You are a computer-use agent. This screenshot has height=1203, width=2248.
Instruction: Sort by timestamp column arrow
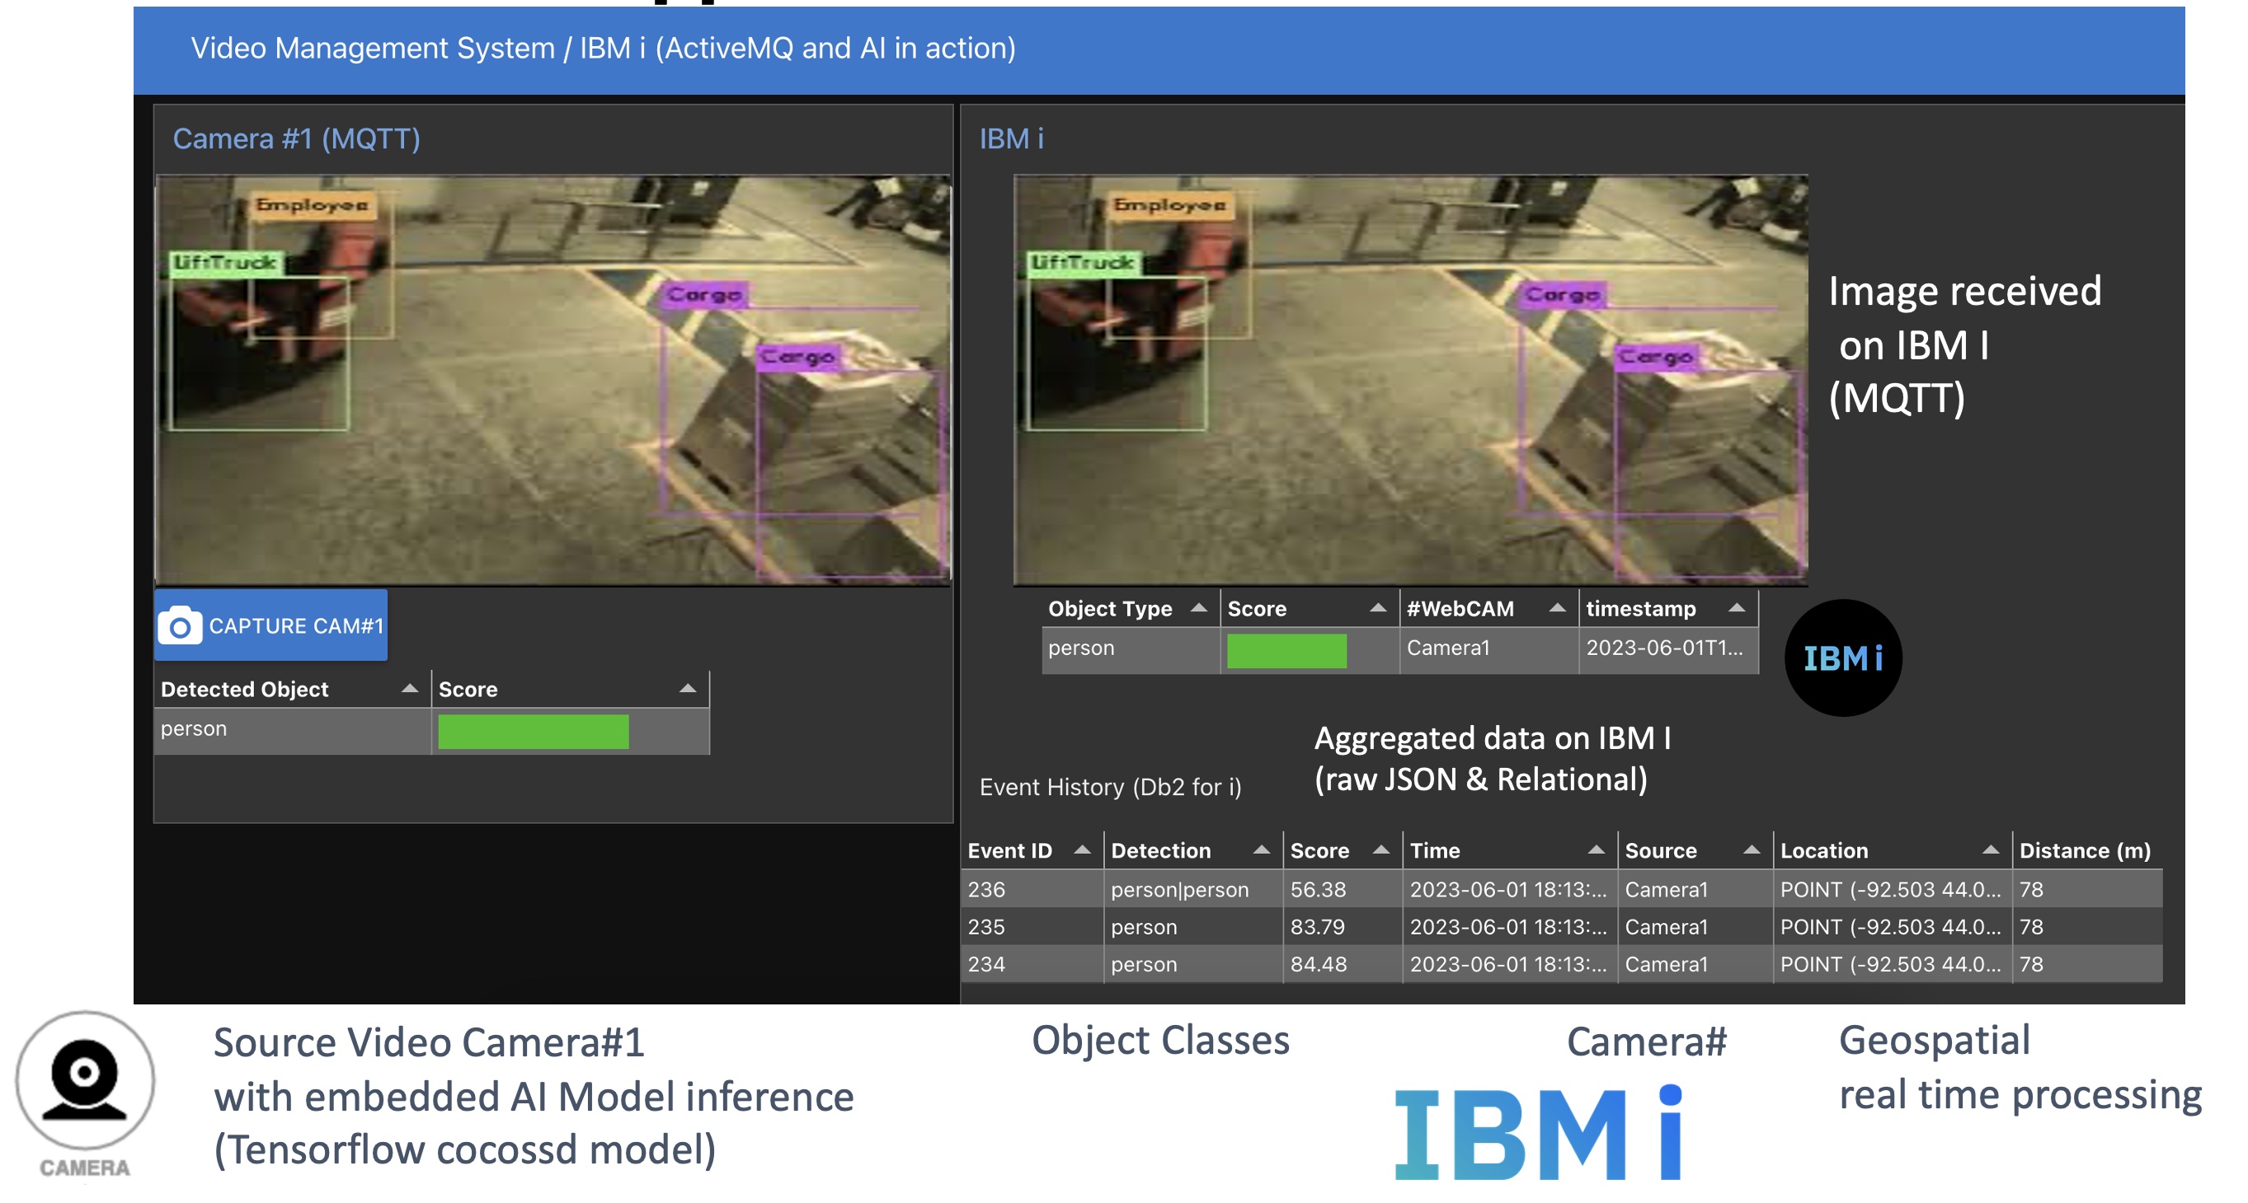pos(1737,607)
